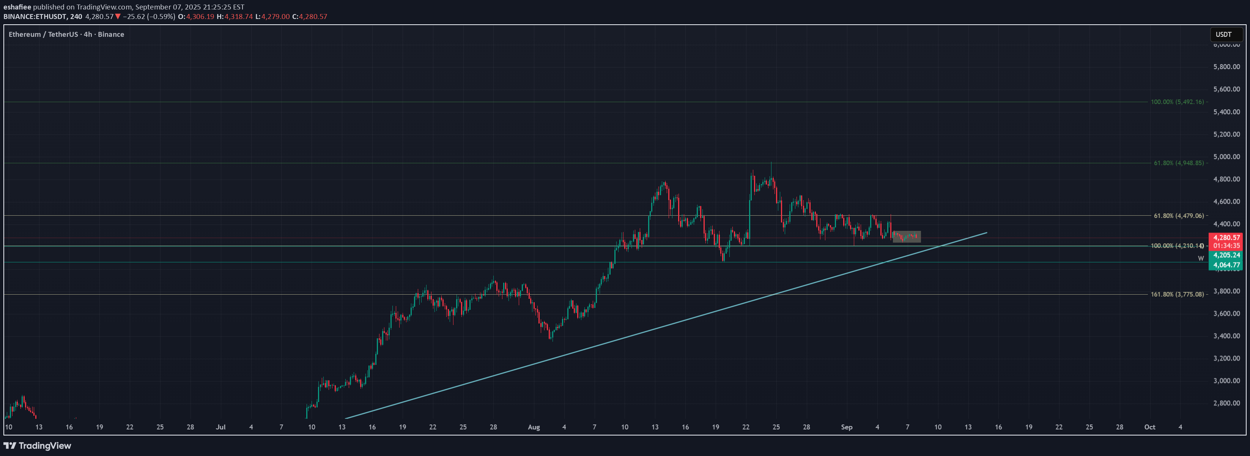Click the high value H:4,318.74
The height and width of the screenshot is (456, 1250).
tap(235, 16)
